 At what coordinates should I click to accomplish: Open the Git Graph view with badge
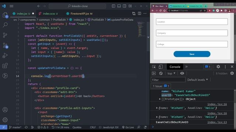(x=5, y=45)
